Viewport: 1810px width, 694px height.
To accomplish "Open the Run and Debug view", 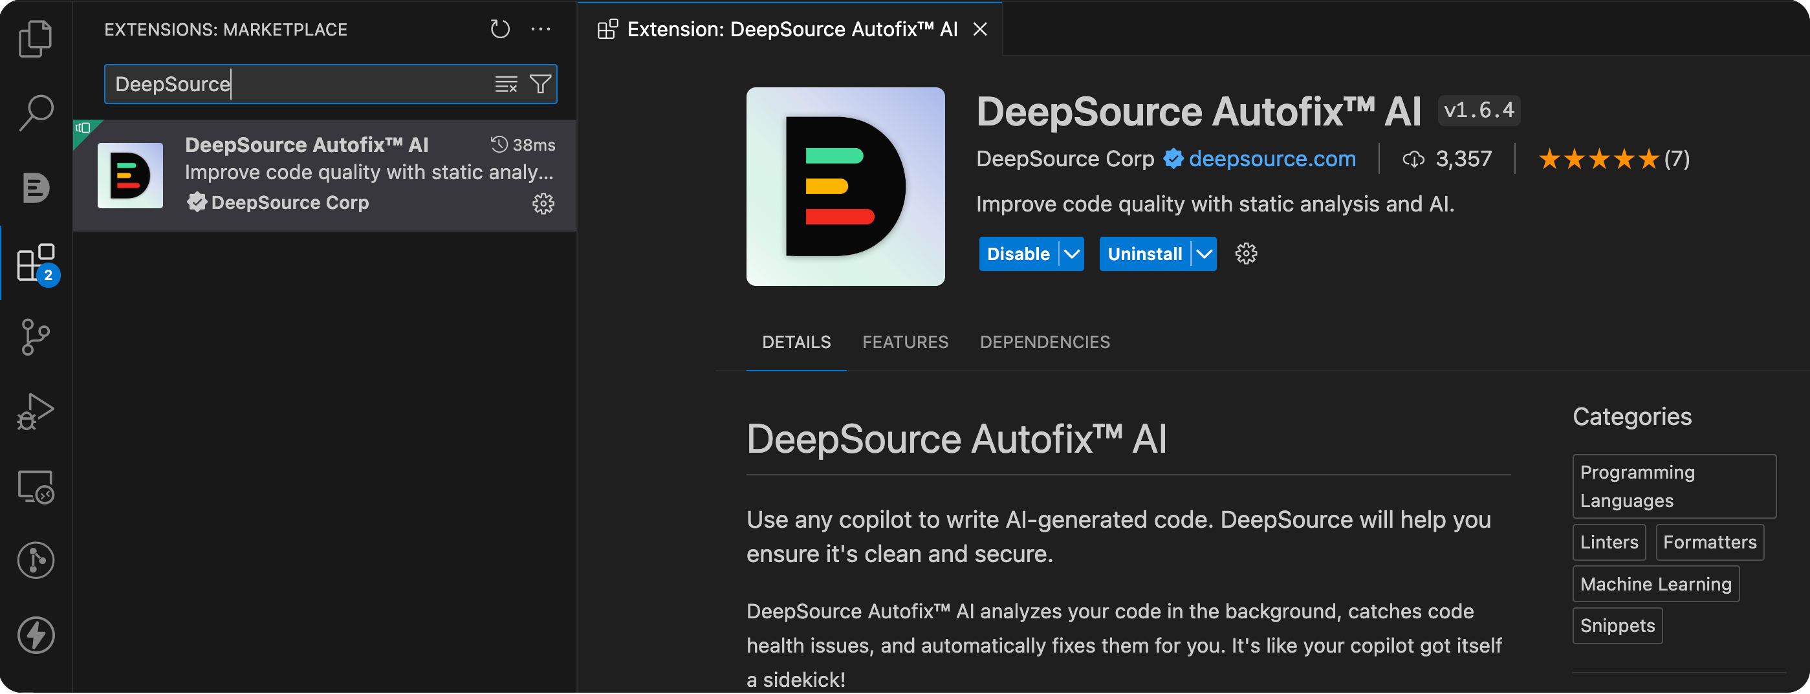I will point(35,413).
